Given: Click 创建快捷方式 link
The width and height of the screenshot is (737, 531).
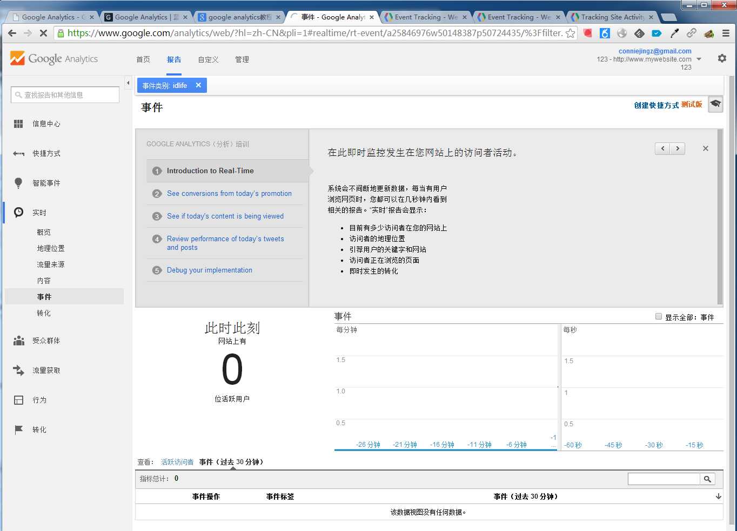Looking at the screenshot, I should [656, 105].
